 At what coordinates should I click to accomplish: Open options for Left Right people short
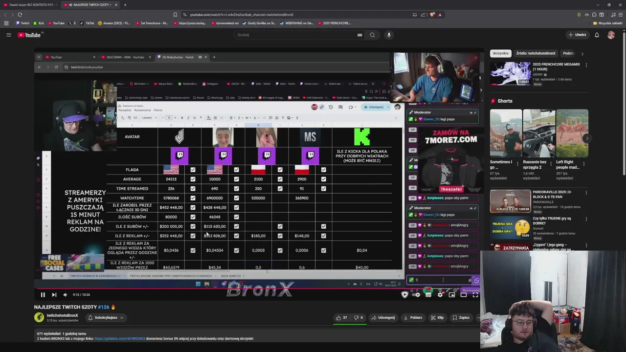pos(583,164)
